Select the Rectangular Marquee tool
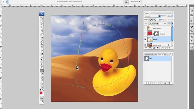 click(42, 21)
